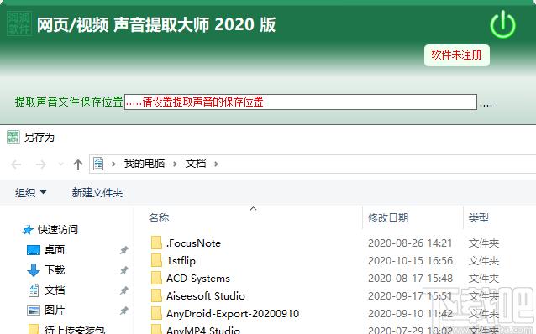Viewport: 536px width, 334px height.
Task: Select the AnyMP4 Studio folder
Action: [203, 331]
